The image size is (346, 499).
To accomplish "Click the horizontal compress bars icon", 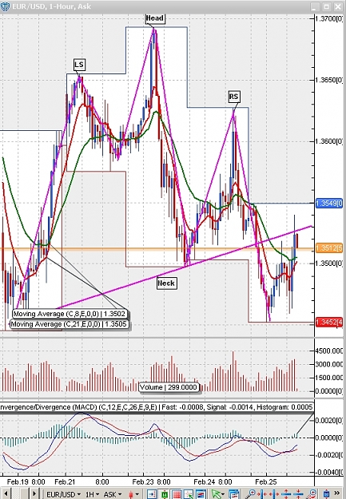I will [x=262, y=494].
